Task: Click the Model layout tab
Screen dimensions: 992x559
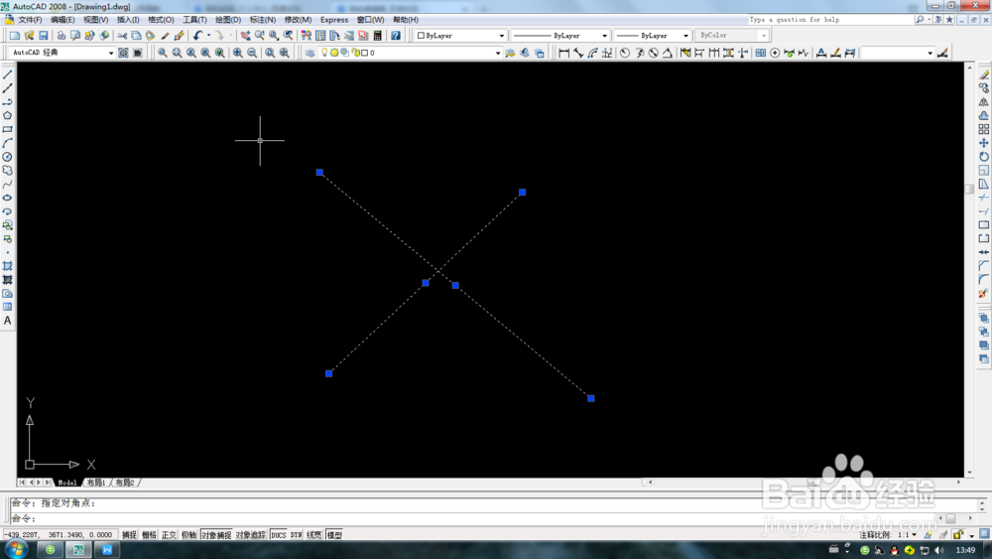Action: tap(67, 483)
